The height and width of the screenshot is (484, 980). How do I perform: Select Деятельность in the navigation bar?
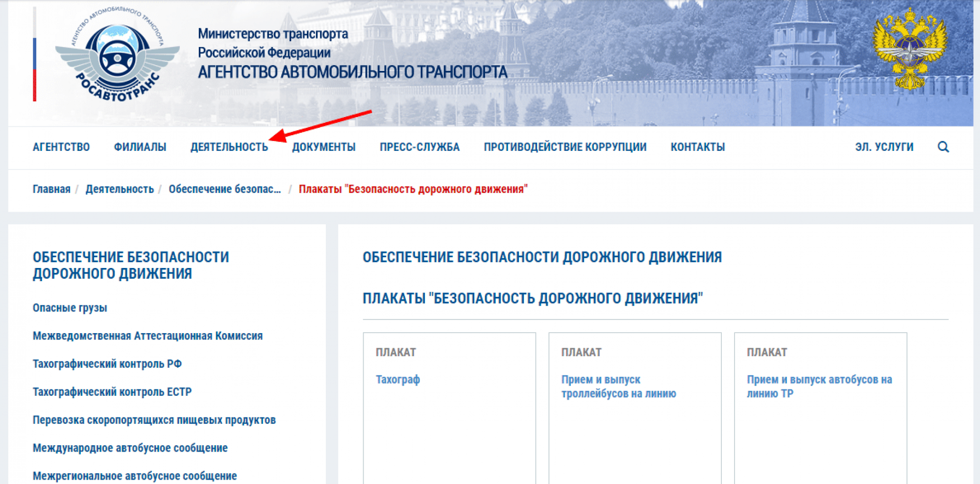point(229,147)
